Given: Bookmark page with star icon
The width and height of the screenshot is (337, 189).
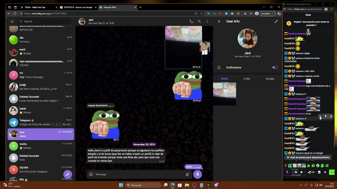Looking at the screenshot, I should click(x=201, y=13).
